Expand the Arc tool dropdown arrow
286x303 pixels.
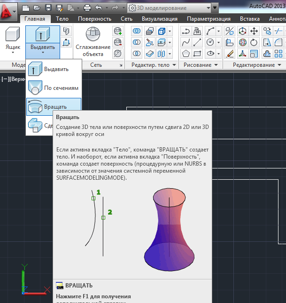click(218, 31)
